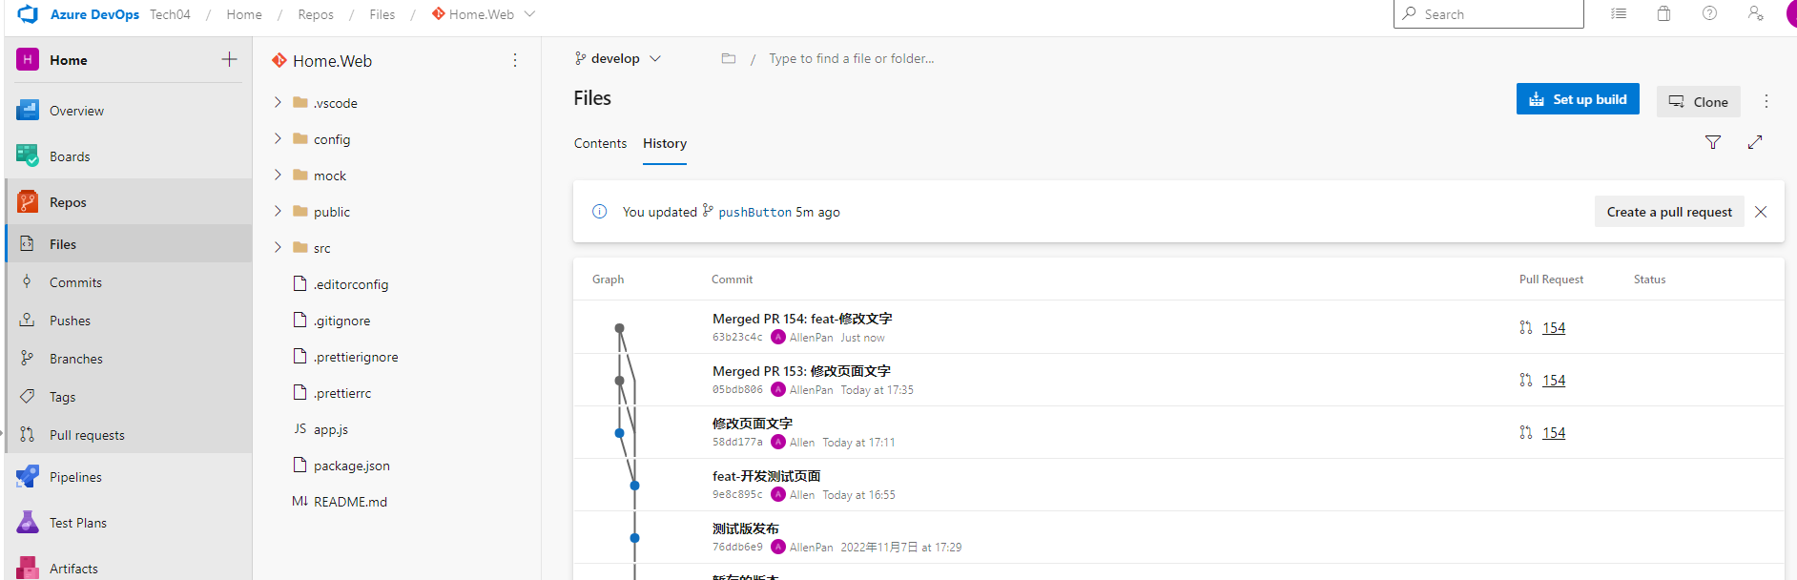
Task: Open the Artifacts hub icon
Action: pyautogui.click(x=28, y=569)
